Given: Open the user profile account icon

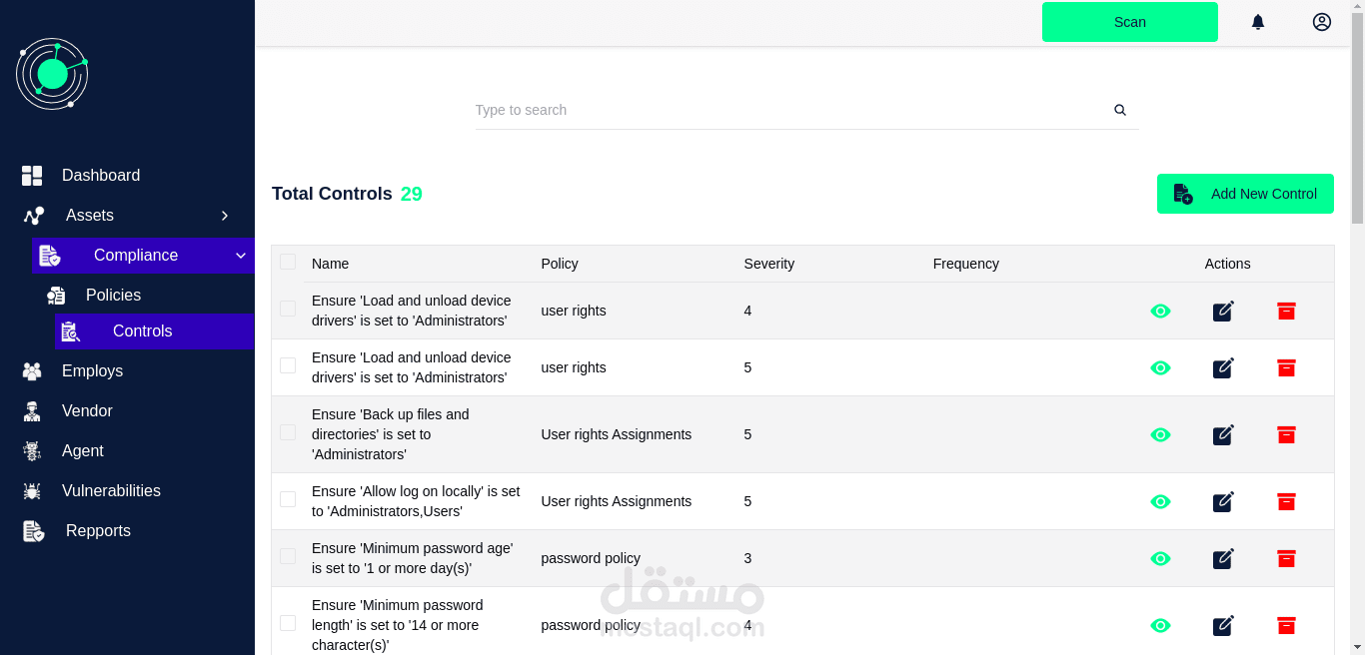Looking at the screenshot, I should click(1322, 22).
